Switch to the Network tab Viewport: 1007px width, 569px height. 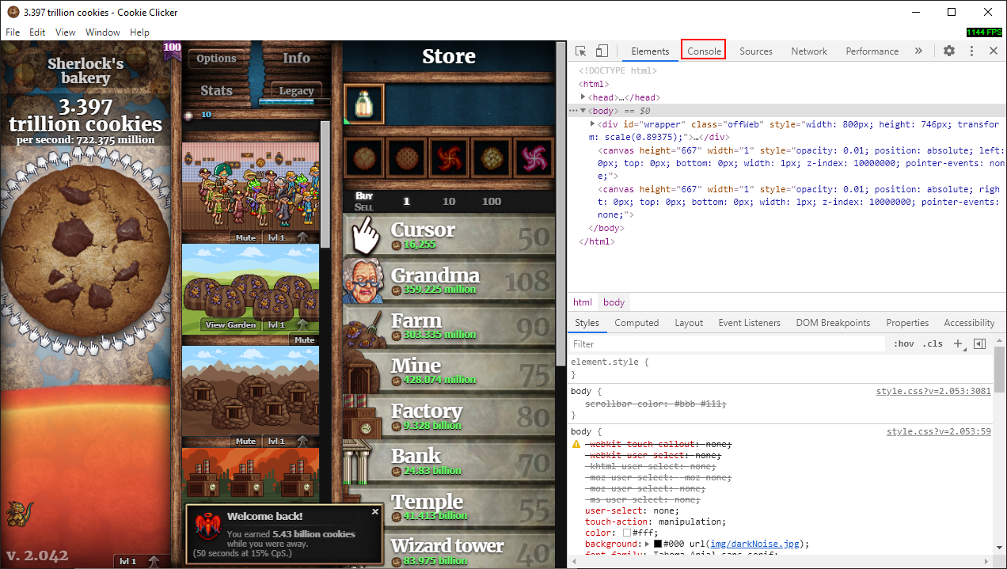click(809, 51)
